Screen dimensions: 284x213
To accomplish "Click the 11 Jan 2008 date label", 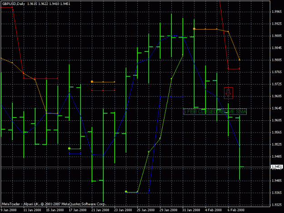I will [x=32, y=210].
